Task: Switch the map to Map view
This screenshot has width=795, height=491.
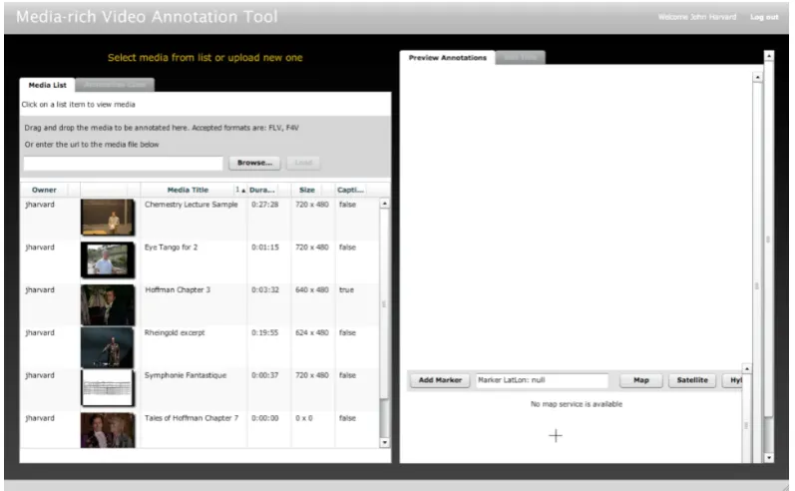Action: [640, 380]
